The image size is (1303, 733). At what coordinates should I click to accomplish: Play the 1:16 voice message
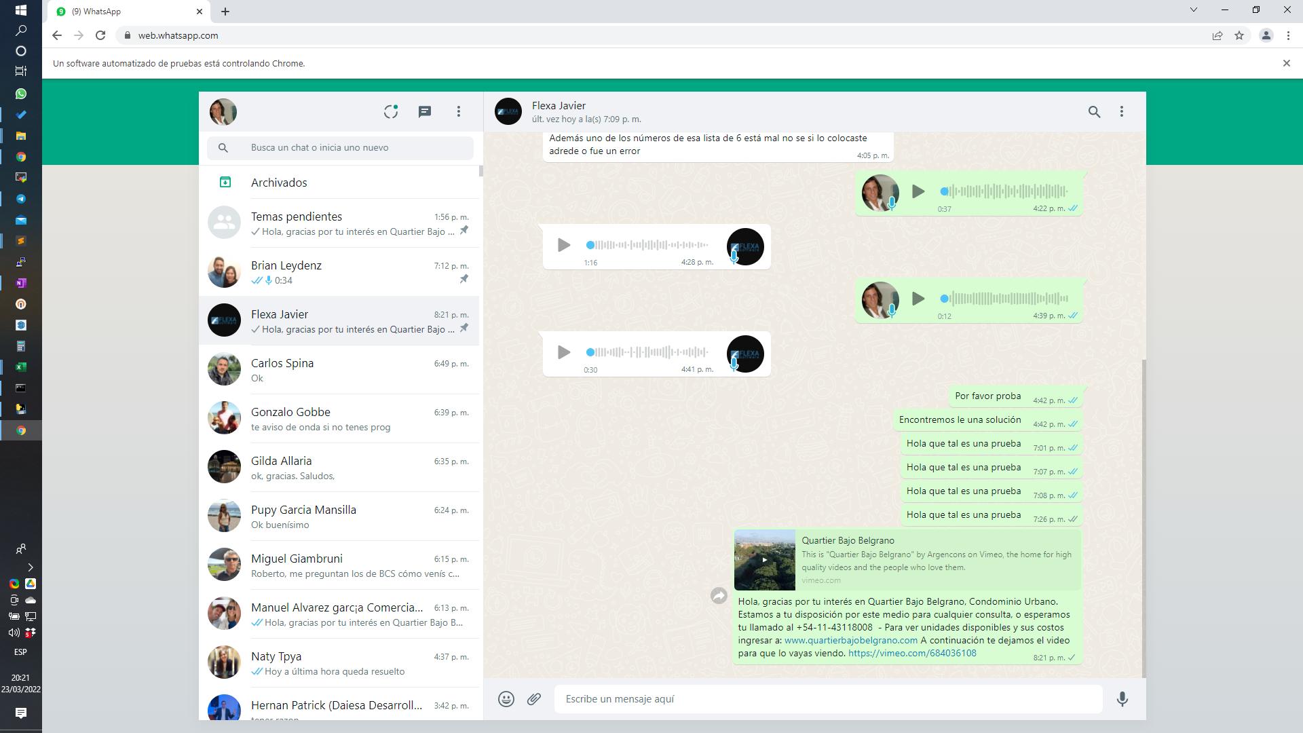coord(564,245)
